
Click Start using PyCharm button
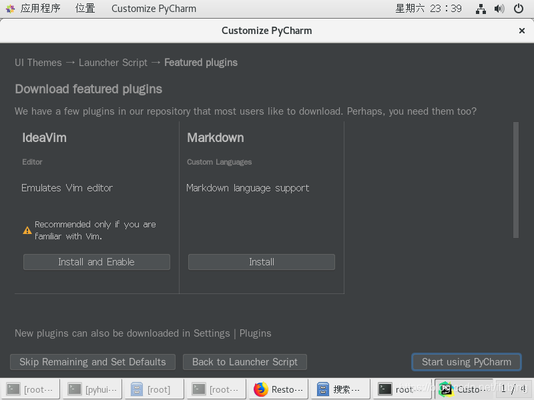point(466,362)
